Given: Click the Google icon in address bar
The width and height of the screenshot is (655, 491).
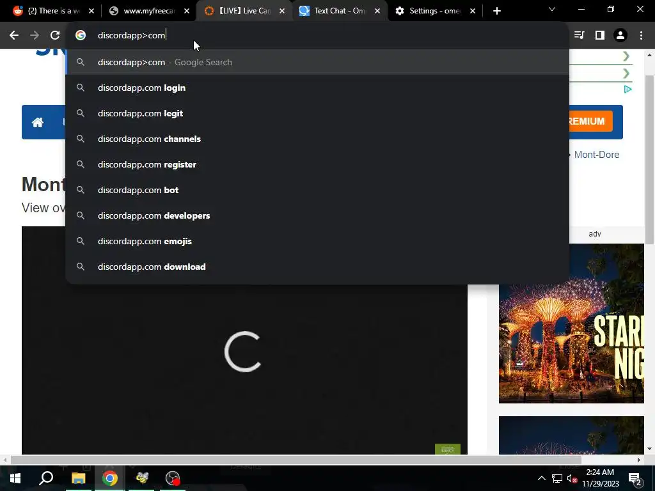Looking at the screenshot, I should point(81,36).
